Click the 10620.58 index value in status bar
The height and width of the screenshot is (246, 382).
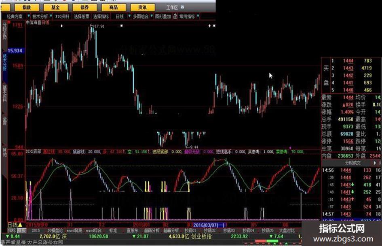point(98,236)
